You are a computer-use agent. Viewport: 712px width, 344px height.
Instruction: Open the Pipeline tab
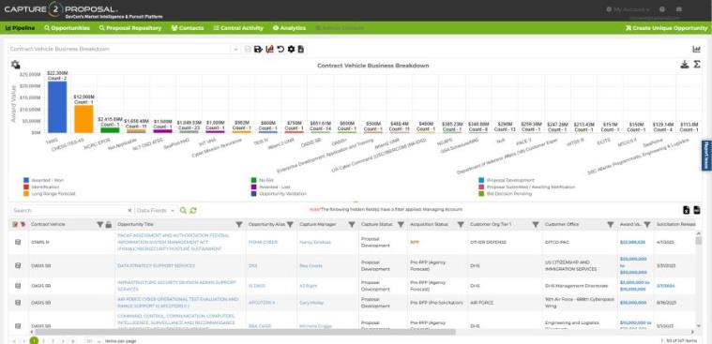coord(20,28)
